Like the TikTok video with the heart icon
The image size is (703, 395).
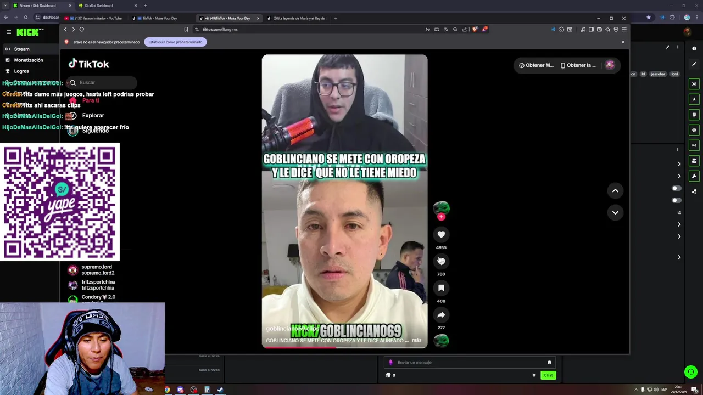click(441, 234)
